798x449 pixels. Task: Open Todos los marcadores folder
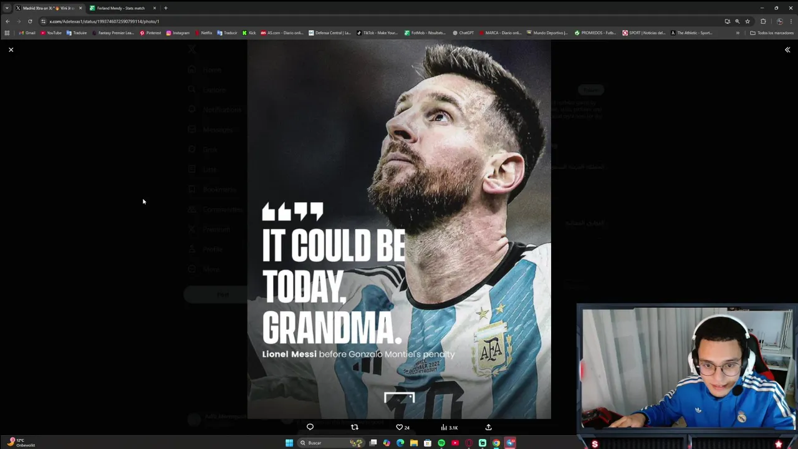[x=772, y=33]
